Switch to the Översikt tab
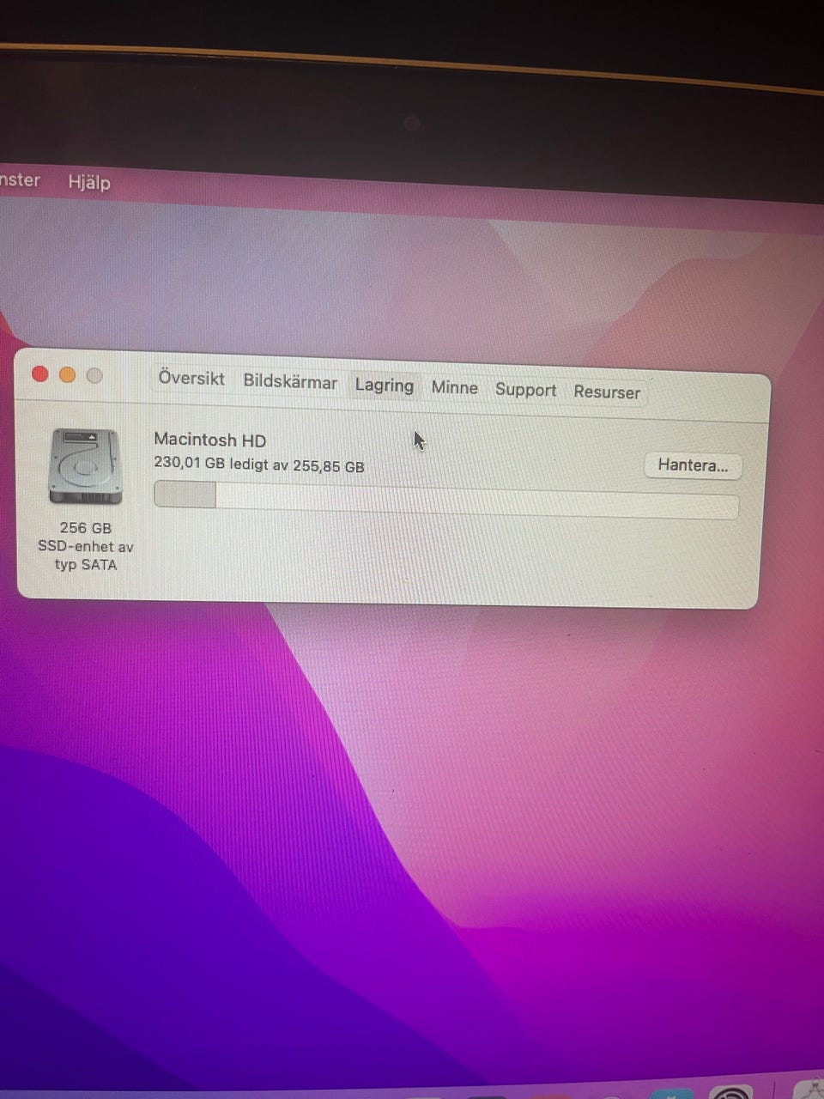Image resolution: width=824 pixels, height=1099 pixels. click(x=191, y=379)
